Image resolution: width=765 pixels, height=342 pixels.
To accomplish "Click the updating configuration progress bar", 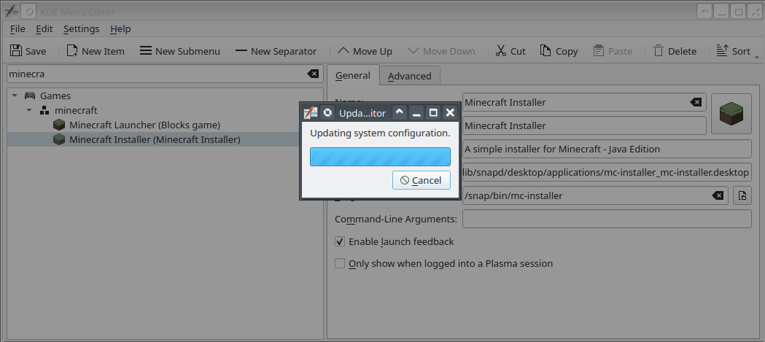I will (x=380, y=157).
